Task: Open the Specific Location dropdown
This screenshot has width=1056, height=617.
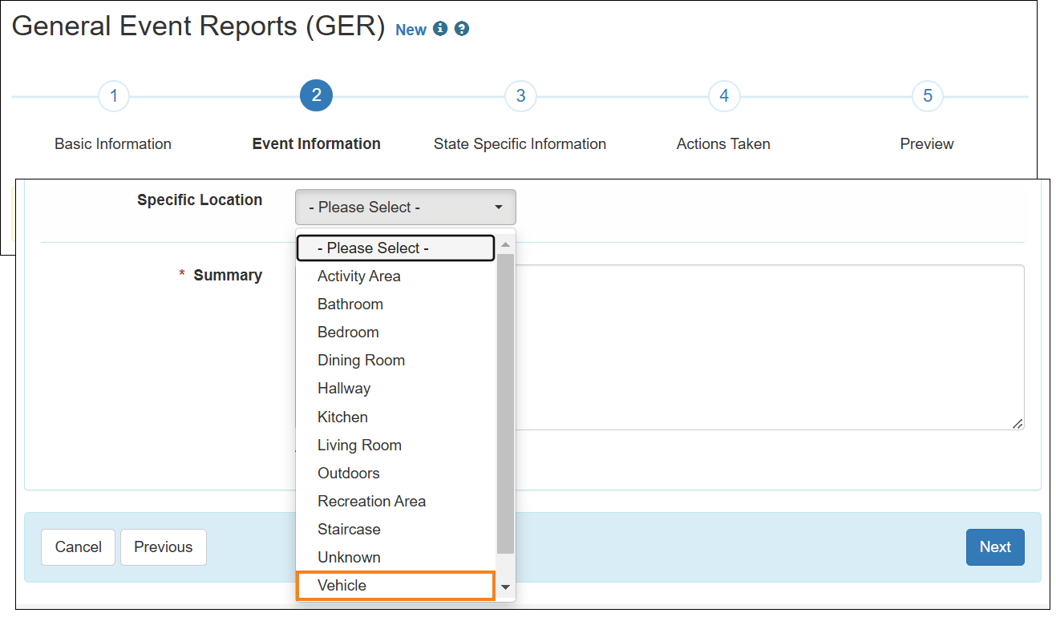Action: 406,208
